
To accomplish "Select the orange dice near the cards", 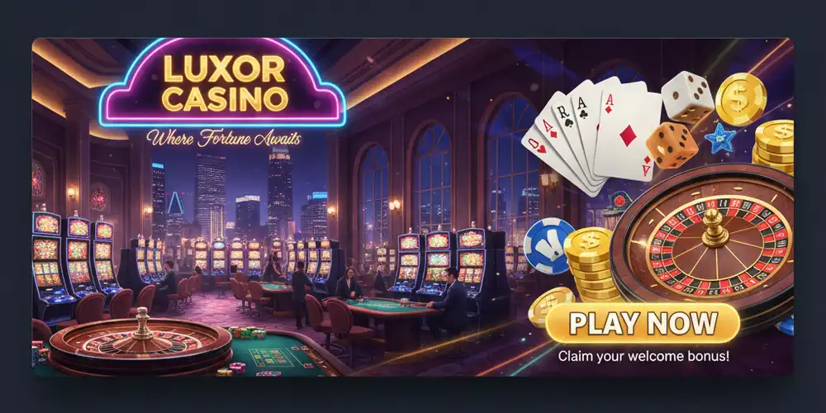I will (672, 145).
